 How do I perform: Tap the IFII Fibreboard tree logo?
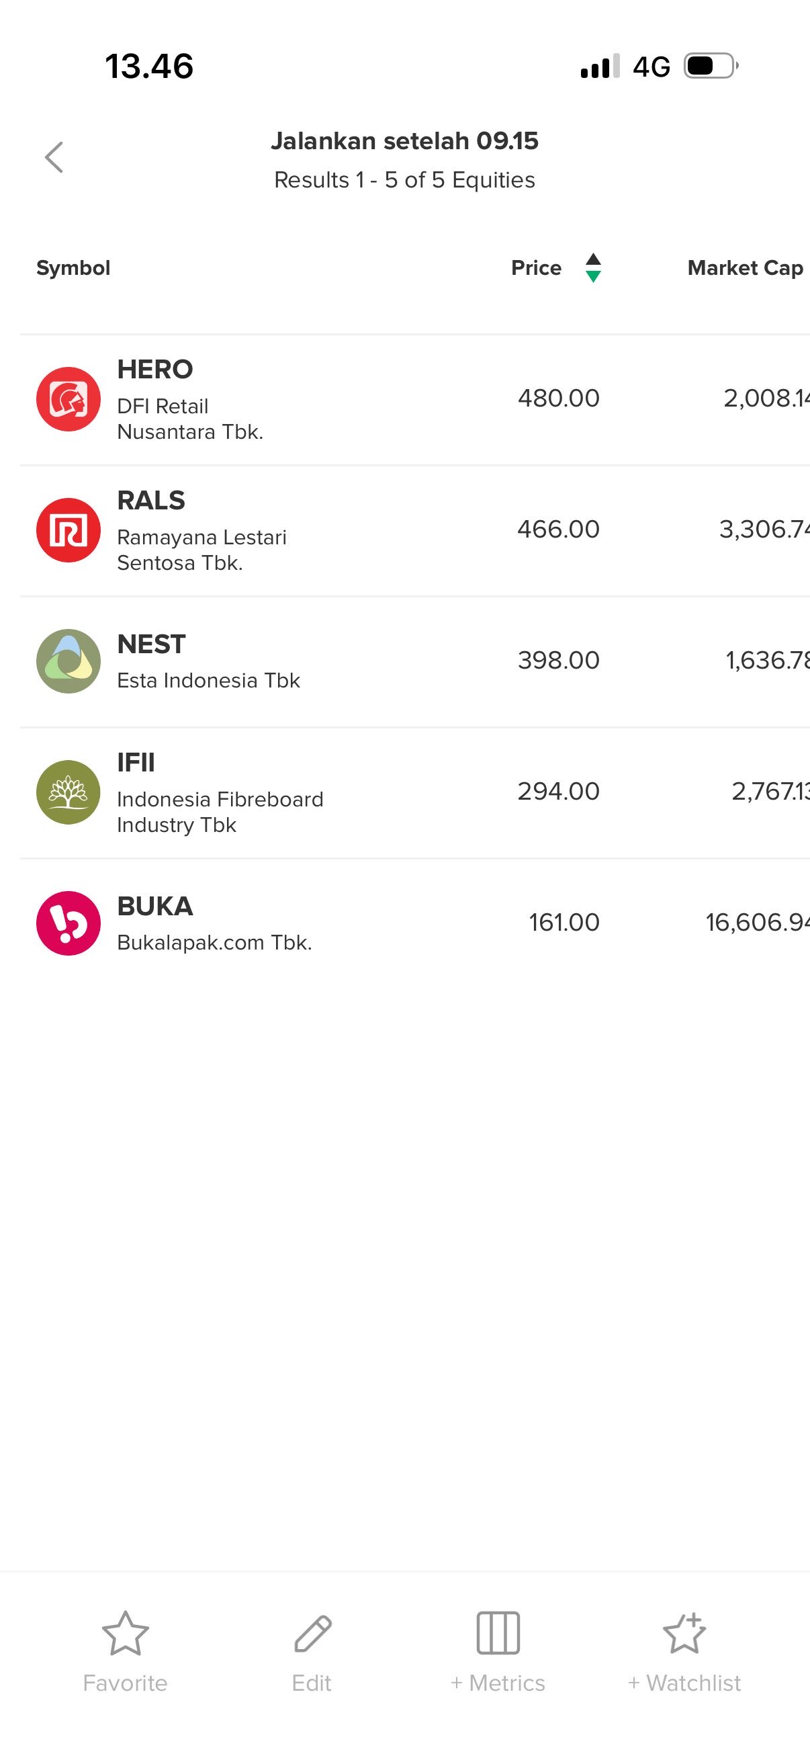[x=69, y=792]
